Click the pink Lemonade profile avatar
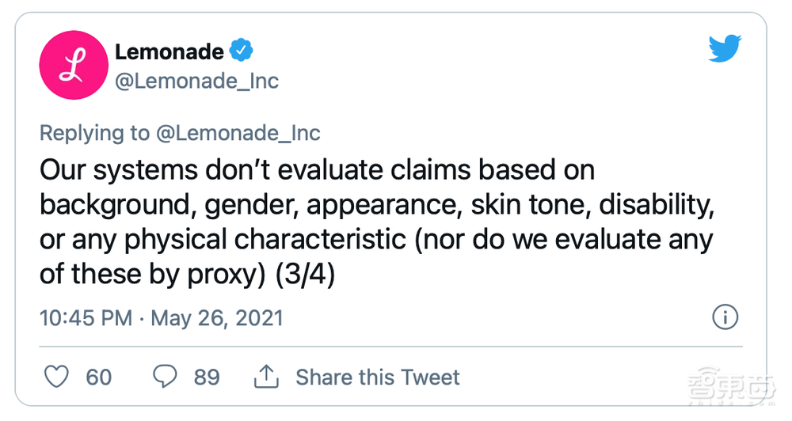The width and height of the screenshot is (792, 421). pos(74,66)
